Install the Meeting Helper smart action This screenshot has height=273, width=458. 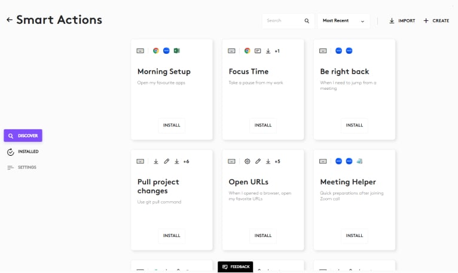(355, 235)
